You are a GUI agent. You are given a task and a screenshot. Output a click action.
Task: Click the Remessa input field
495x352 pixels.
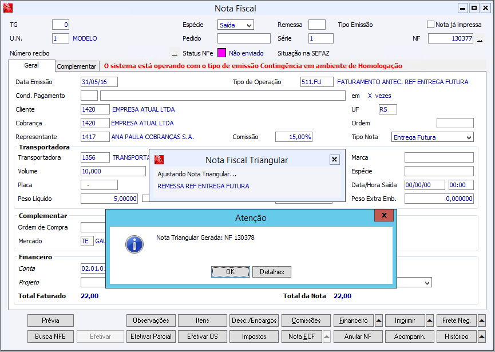click(x=317, y=25)
